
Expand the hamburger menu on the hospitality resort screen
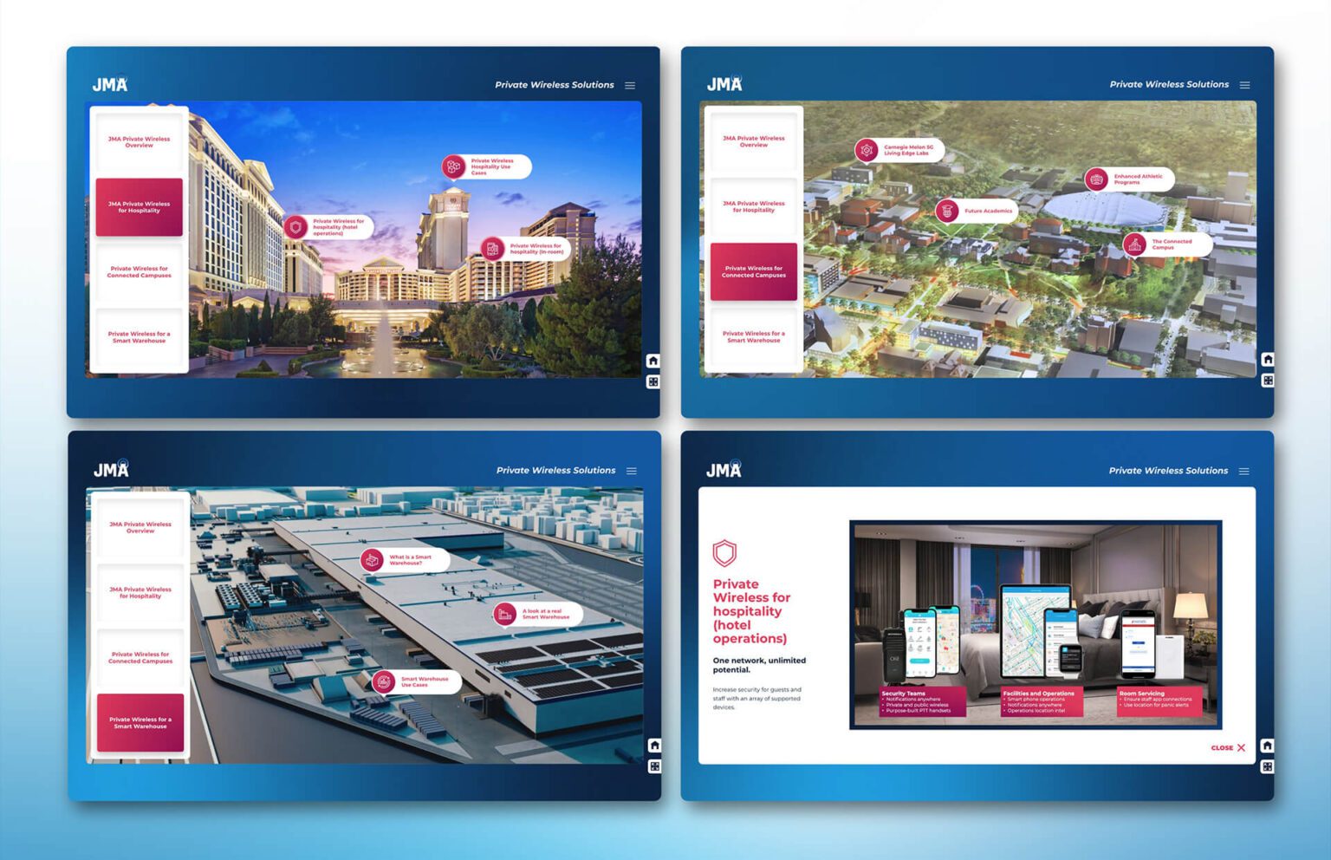tap(630, 86)
